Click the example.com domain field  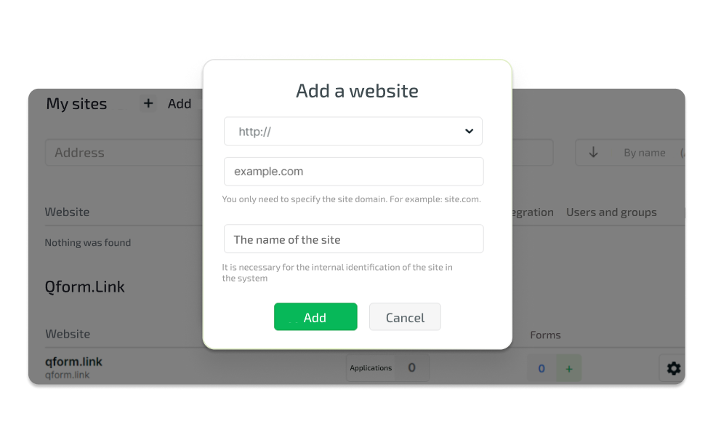point(353,172)
